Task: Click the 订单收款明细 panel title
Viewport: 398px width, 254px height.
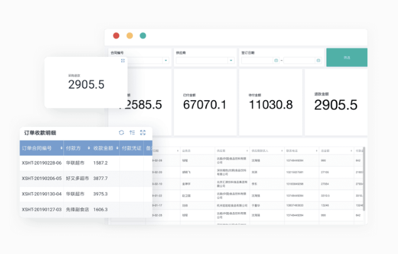Action: 40,133
